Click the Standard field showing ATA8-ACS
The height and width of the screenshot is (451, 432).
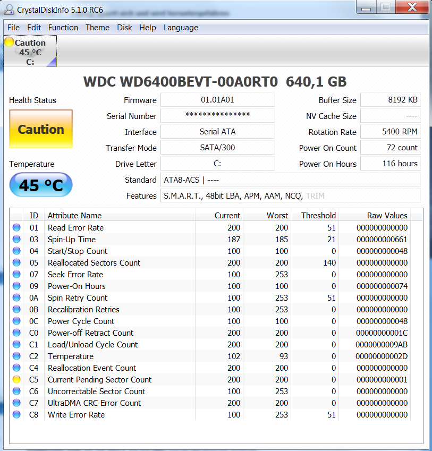pyautogui.click(x=291, y=180)
